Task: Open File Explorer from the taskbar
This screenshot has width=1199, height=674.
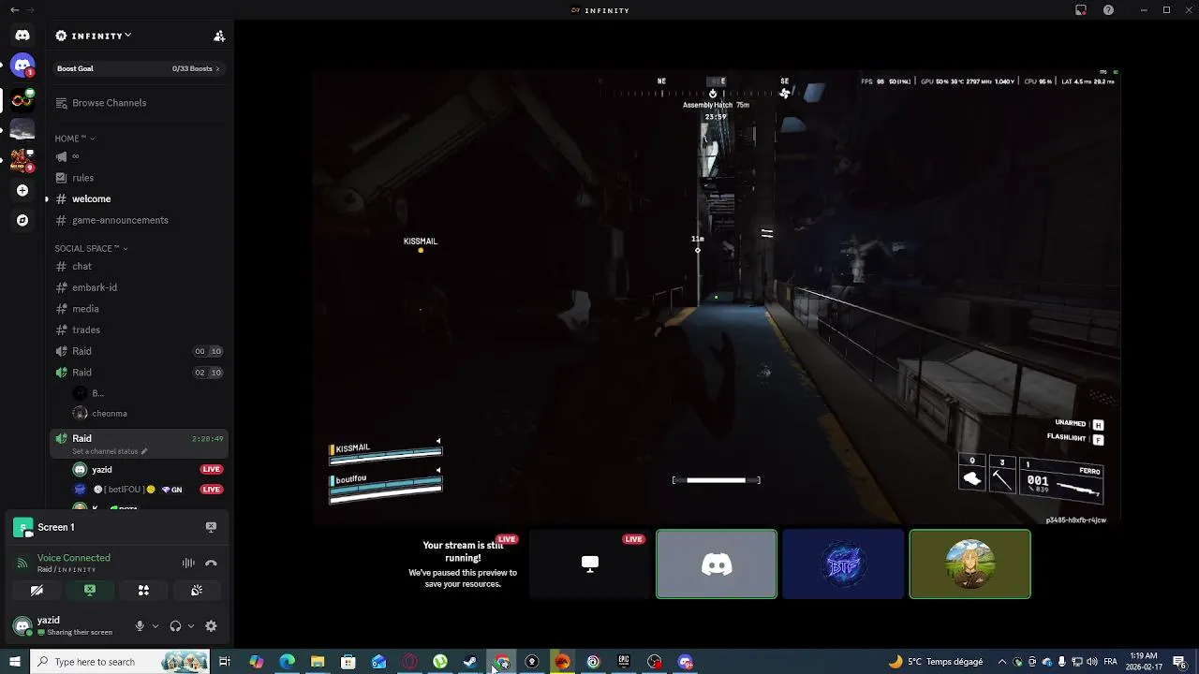Action: 318,662
